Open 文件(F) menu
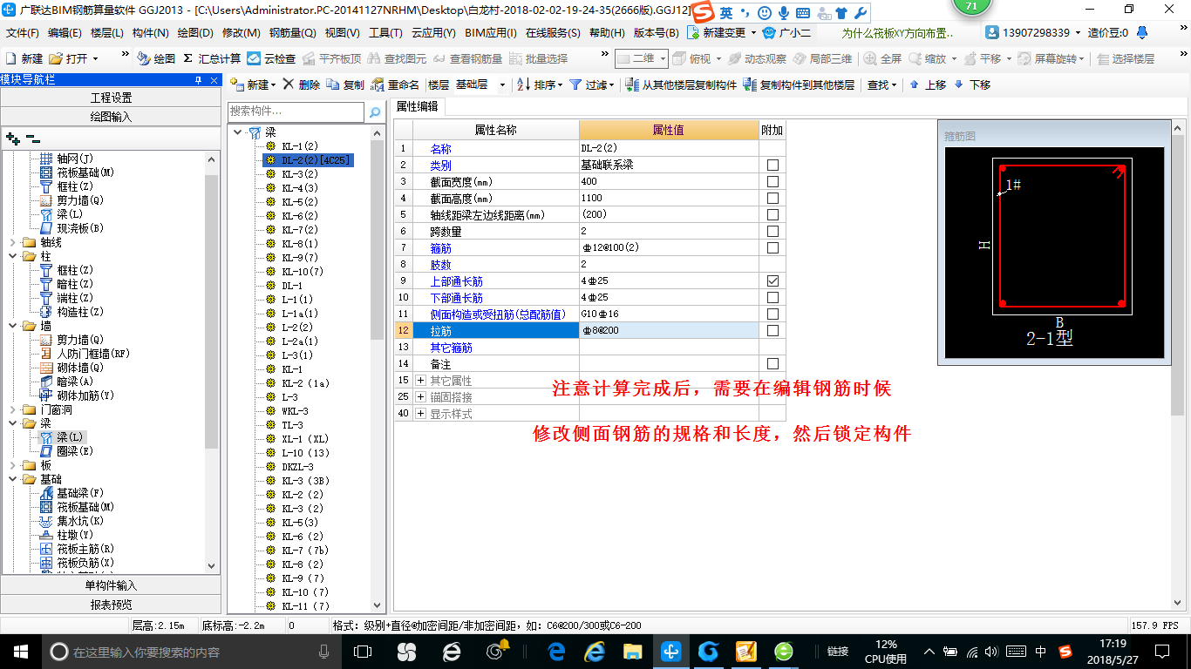 pos(22,33)
